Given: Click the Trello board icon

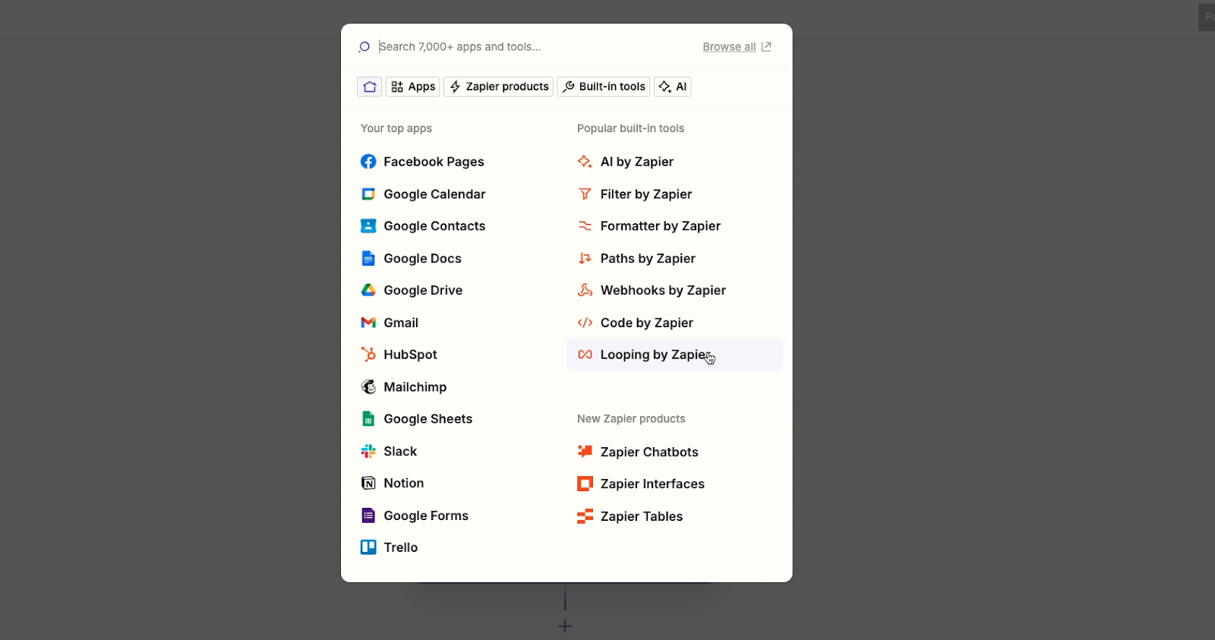Looking at the screenshot, I should click(x=368, y=547).
